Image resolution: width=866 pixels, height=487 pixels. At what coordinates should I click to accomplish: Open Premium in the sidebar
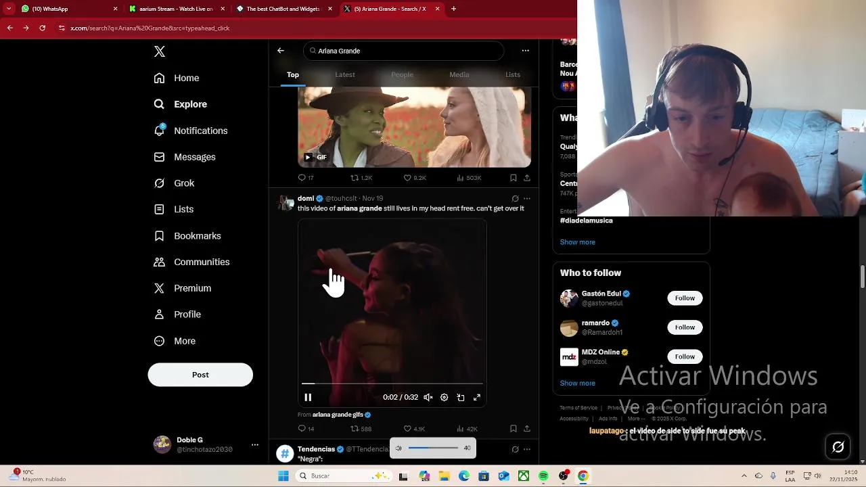coord(183,288)
